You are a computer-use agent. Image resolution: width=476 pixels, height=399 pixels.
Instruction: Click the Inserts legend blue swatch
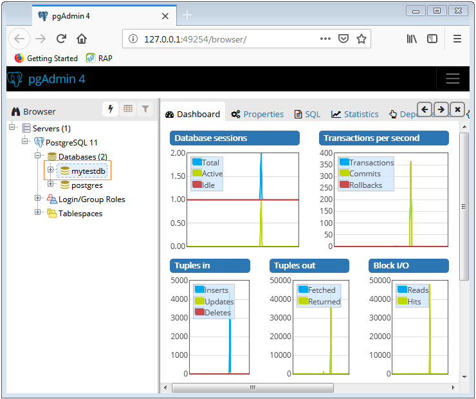199,290
